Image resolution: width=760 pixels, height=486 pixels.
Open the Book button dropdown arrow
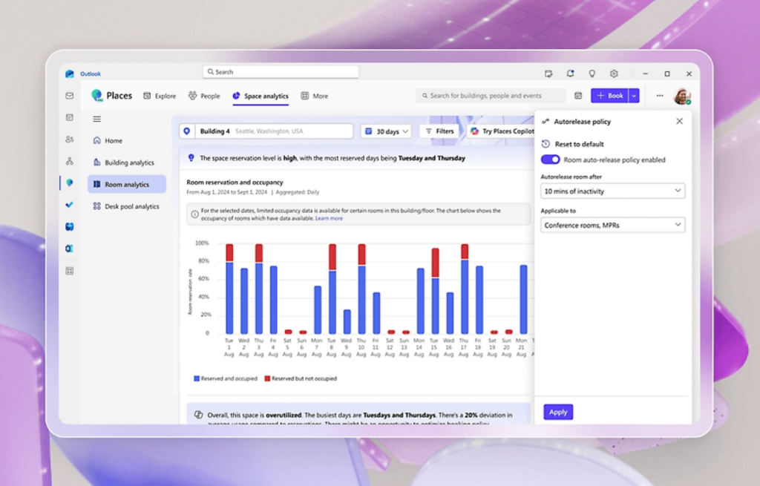pyautogui.click(x=634, y=96)
